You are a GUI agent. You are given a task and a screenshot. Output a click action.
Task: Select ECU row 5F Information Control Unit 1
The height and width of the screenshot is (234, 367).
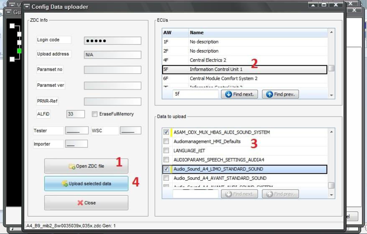coord(245,70)
